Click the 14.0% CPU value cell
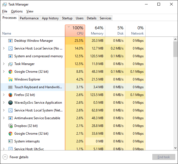The width and height of the screenshot is (178, 164). [x=75, y=48]
